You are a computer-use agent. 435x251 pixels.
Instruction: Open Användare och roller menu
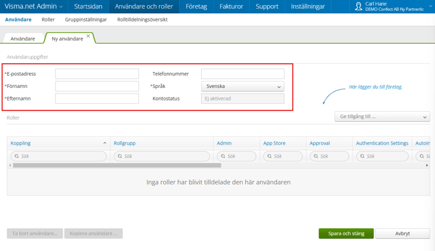[144, 6]
